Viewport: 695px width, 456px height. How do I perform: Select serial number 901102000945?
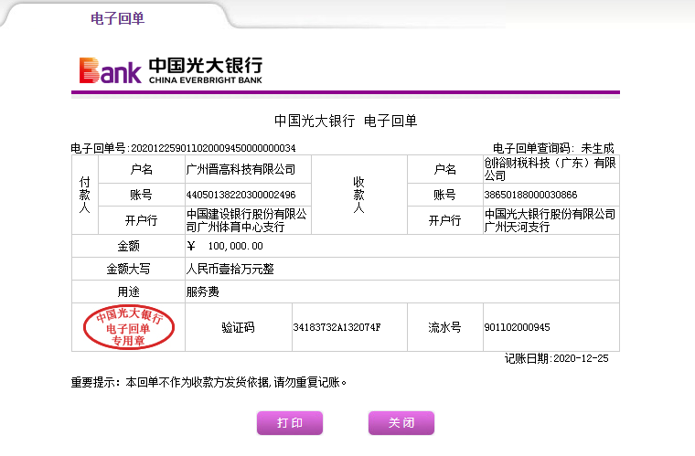coord(517,327)
